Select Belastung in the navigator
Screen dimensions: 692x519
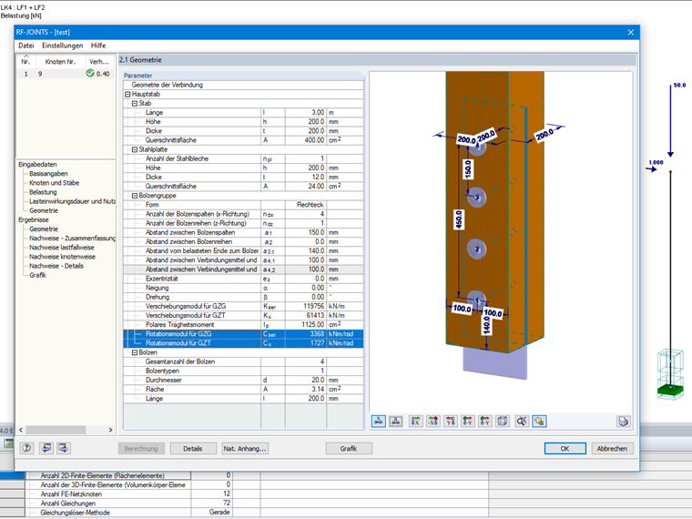tap(44, 192)
